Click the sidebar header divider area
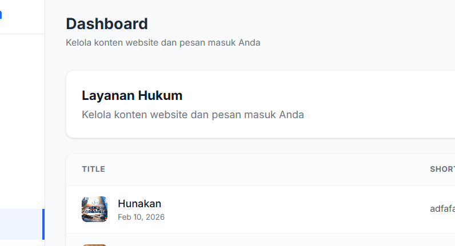 22,34
